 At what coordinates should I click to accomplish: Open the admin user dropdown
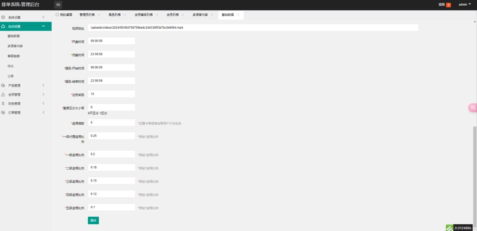[x=465, y=4]
